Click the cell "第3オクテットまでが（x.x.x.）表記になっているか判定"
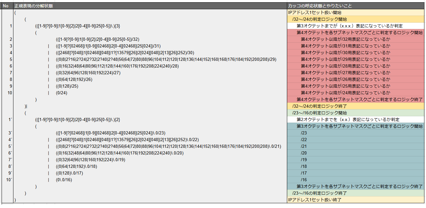 [356, 26]
